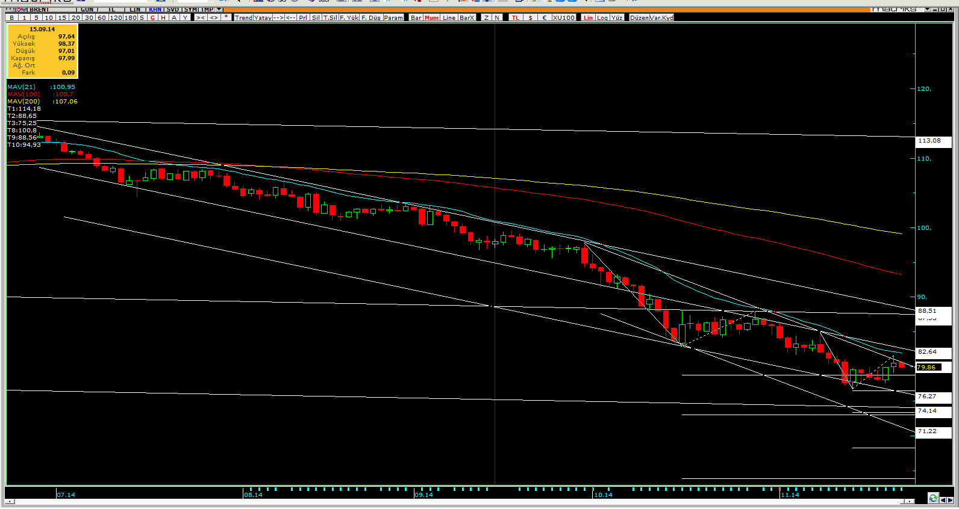Select the 'S' period button
Screen dimensions: 959x509
tap(142, 17)
